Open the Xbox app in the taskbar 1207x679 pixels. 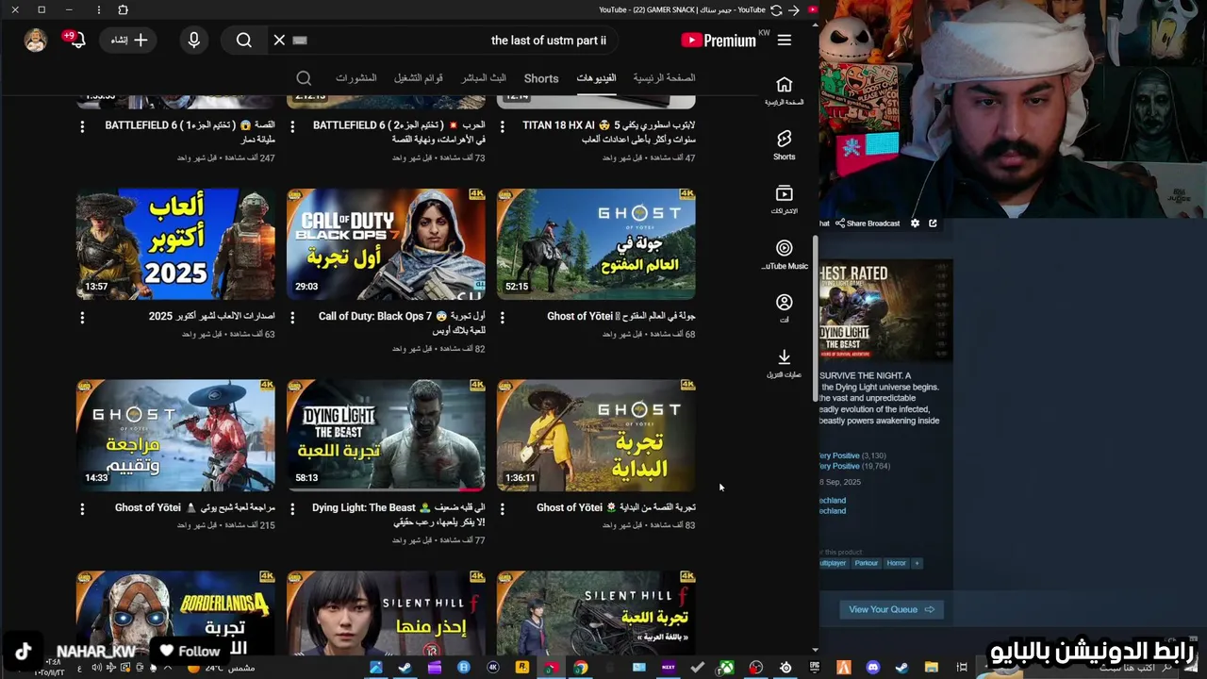(x=726, y=668)
